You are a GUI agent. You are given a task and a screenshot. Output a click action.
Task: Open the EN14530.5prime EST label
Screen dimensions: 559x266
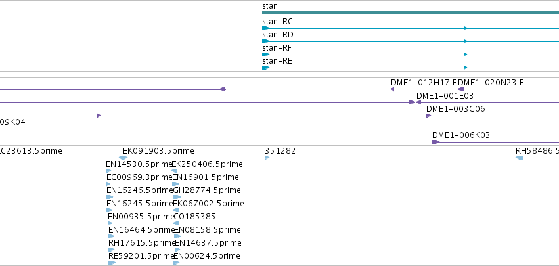tap(139, 164)
